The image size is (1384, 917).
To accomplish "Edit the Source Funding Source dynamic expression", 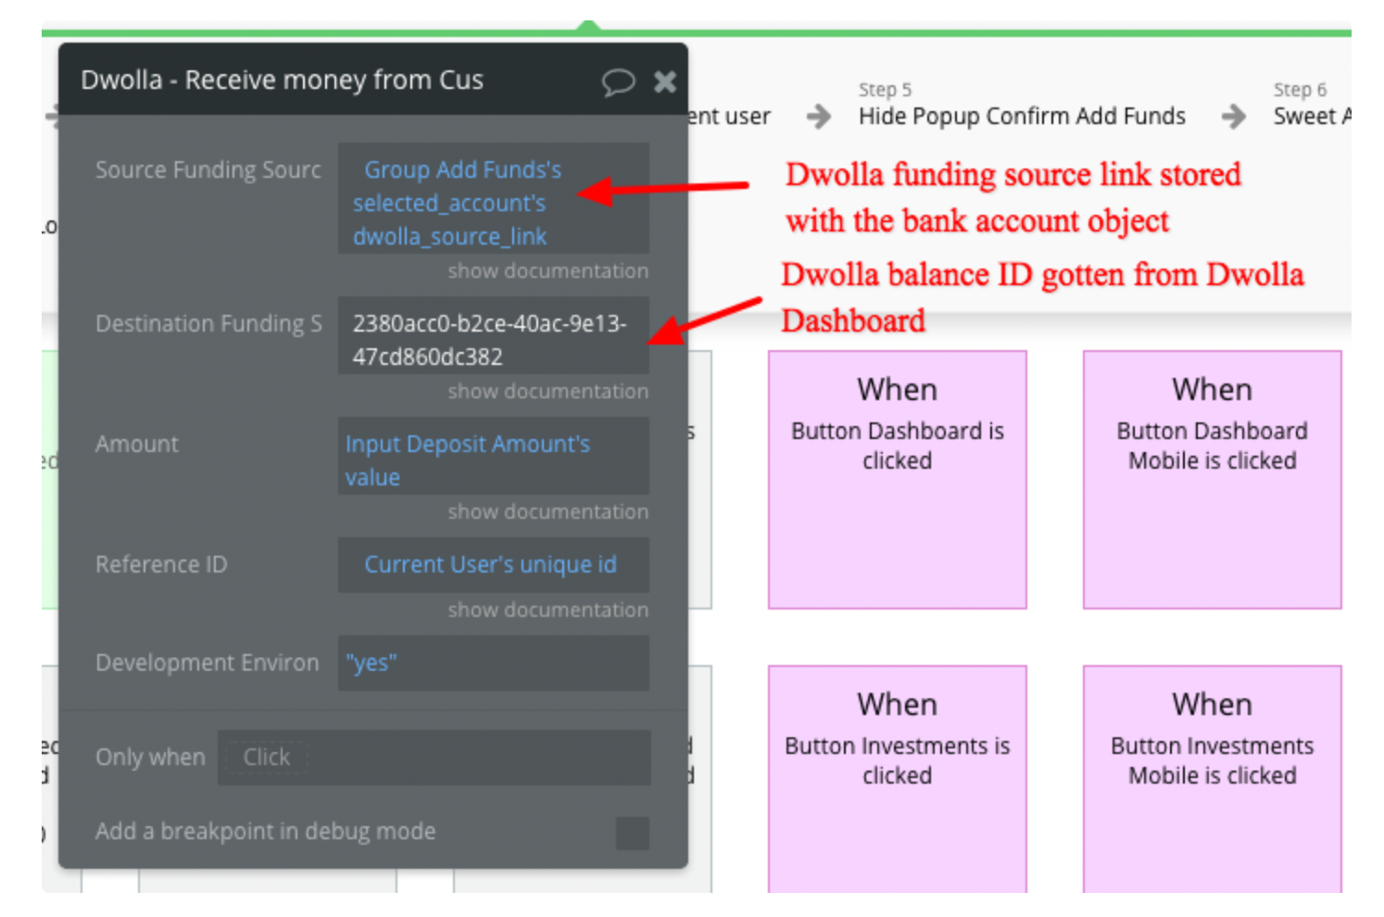I will click(493, 198).
